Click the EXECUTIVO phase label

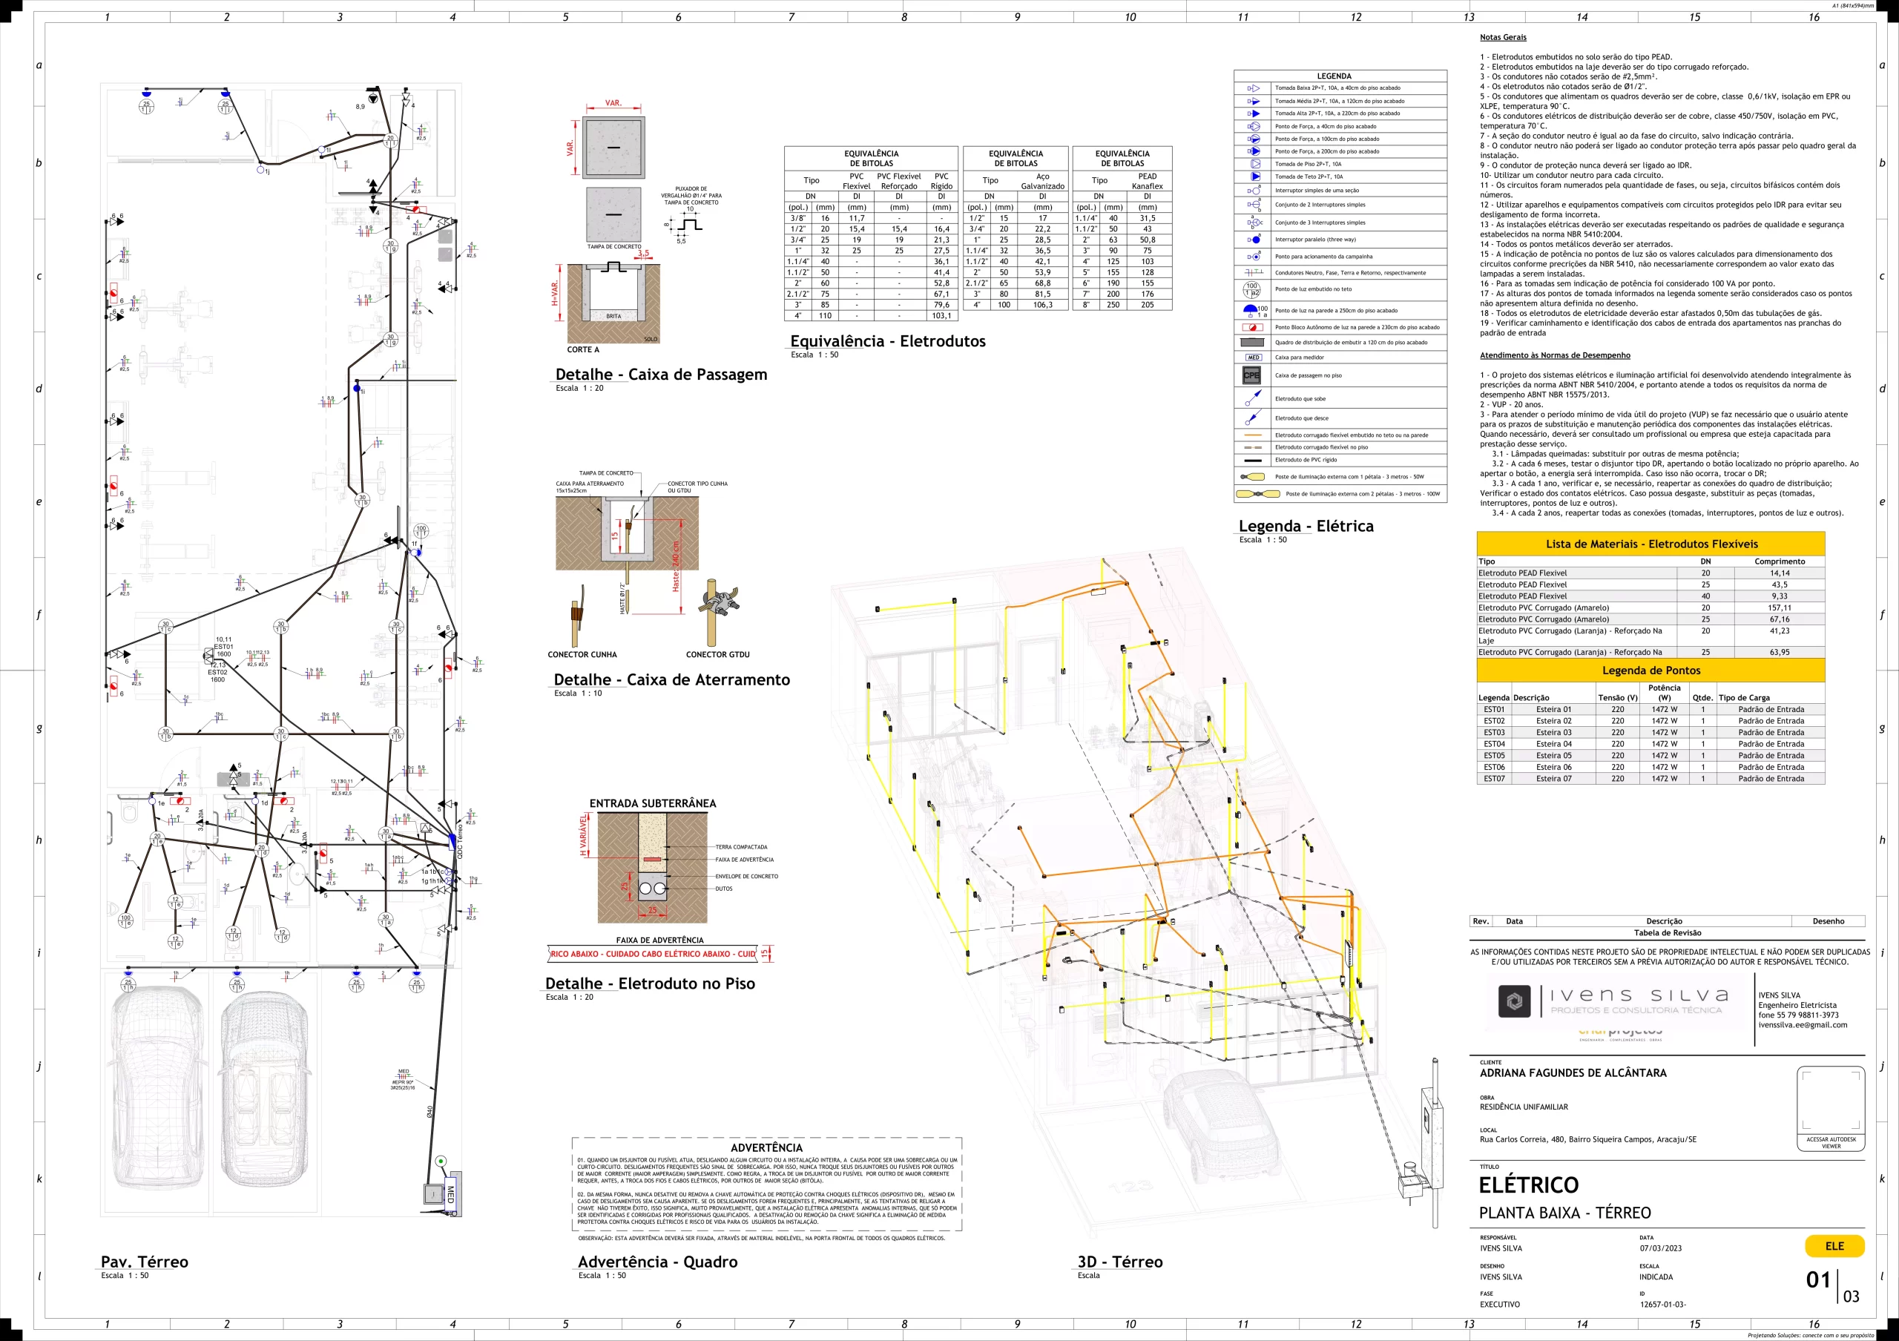coord(1499,1305)
